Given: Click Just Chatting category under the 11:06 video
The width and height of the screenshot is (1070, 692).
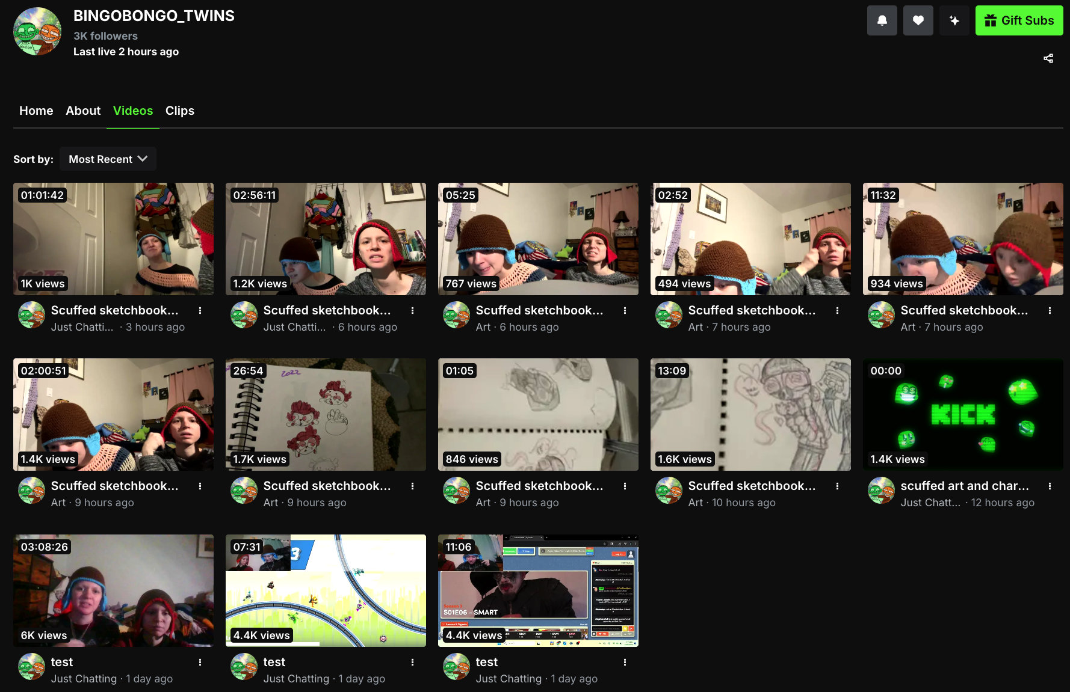Looking at the screenshot, I should click(509, 679).
